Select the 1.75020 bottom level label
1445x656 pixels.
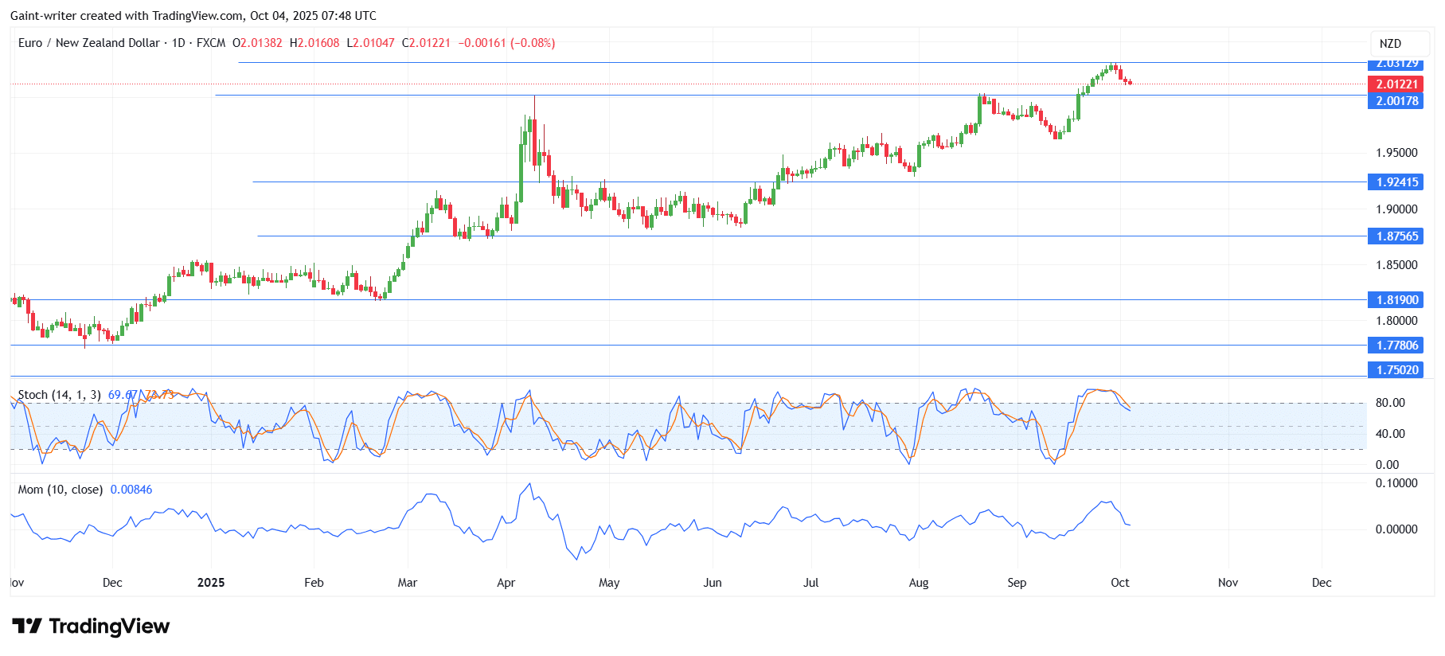click(x=1396, y=370)
